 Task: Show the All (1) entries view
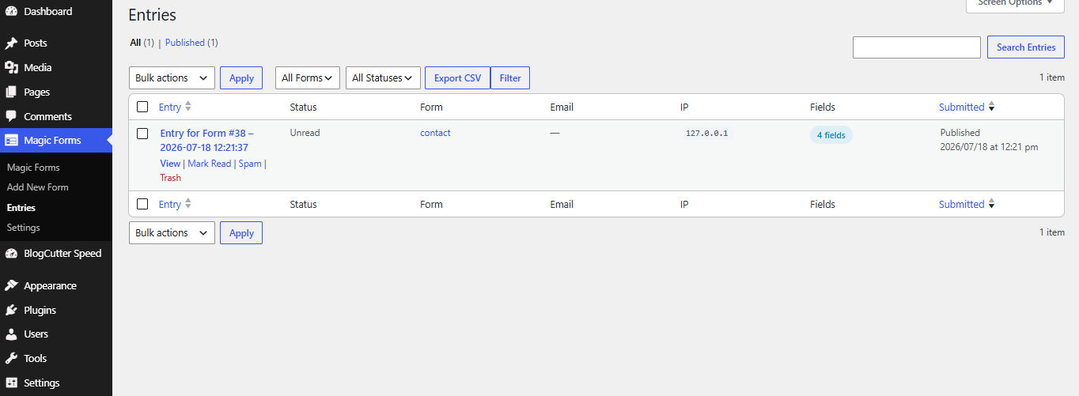pyautogui.click(x=142, y=43)
